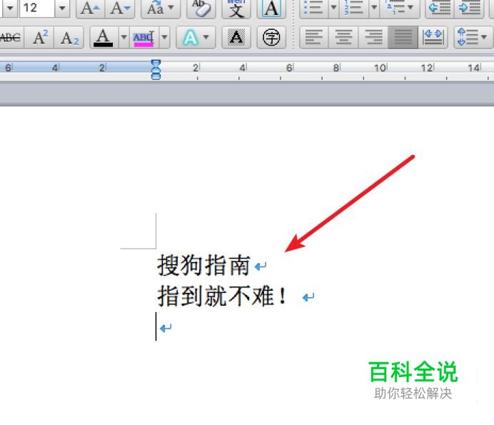Apply black font color
The image size is (494, 425).
pos(104,37)
